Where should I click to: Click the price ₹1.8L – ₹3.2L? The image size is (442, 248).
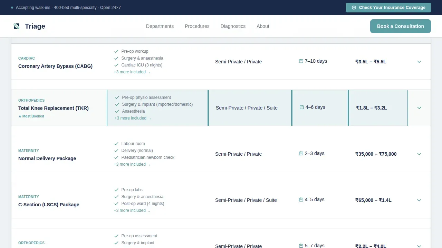coord(372,108)
